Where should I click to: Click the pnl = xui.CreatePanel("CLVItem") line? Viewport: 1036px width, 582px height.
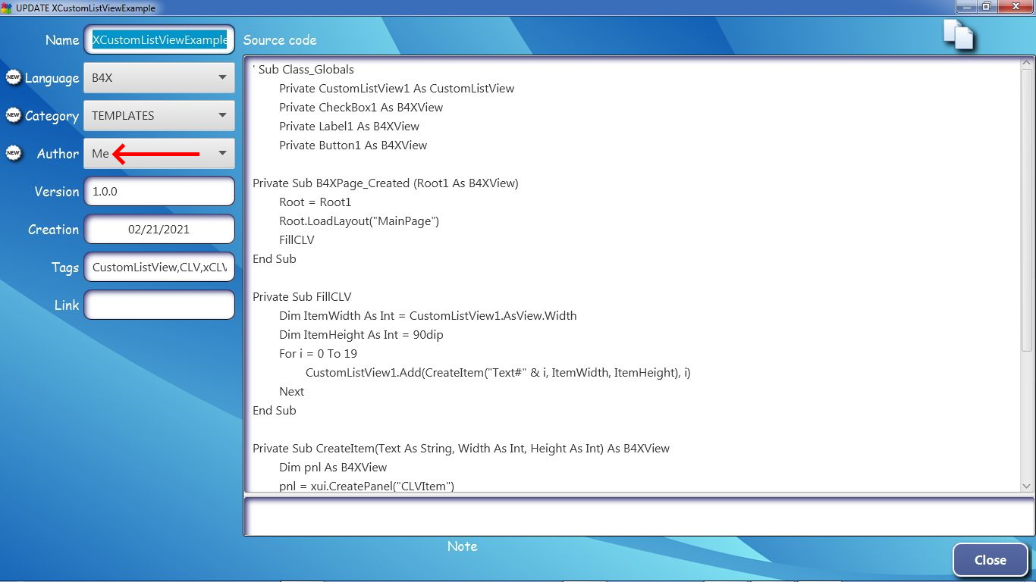pos(366,487)
